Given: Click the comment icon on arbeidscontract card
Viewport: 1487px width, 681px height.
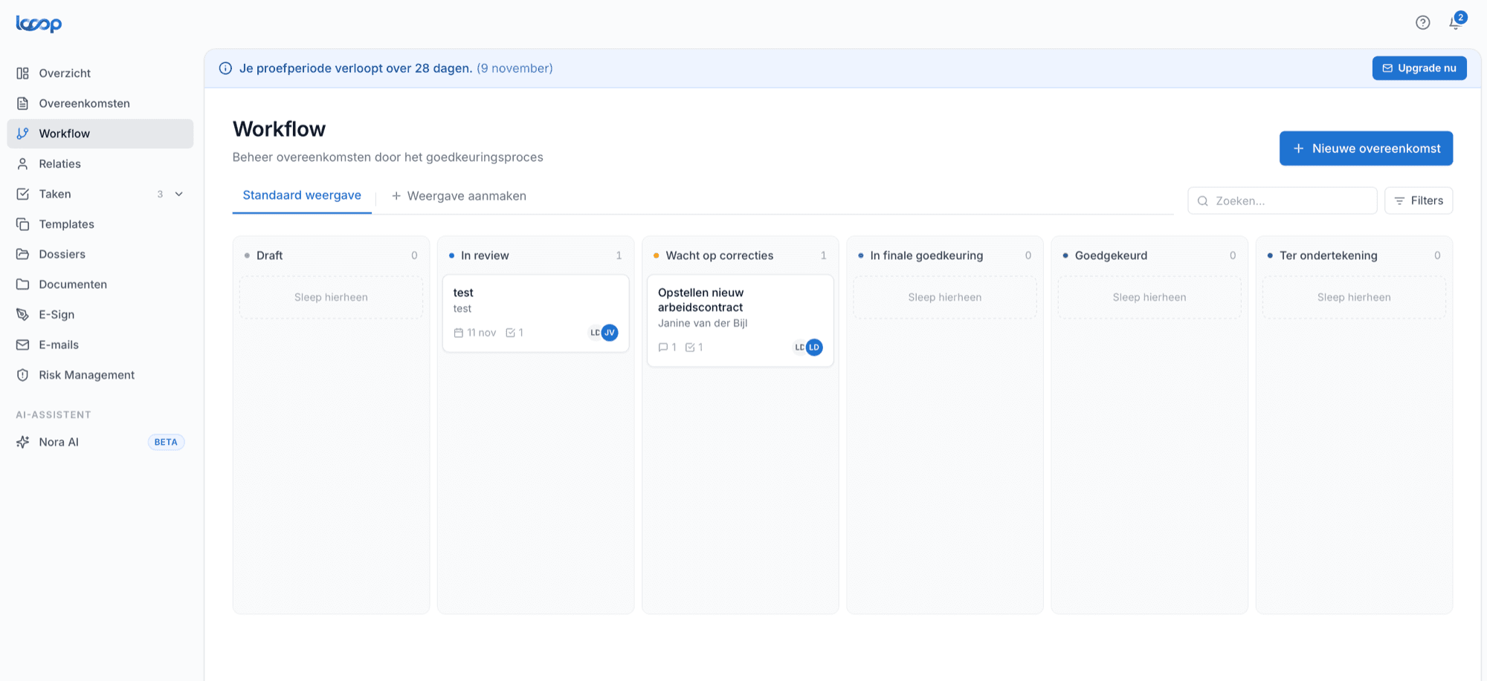Looking at the screenshot, I should coord(663,348).
